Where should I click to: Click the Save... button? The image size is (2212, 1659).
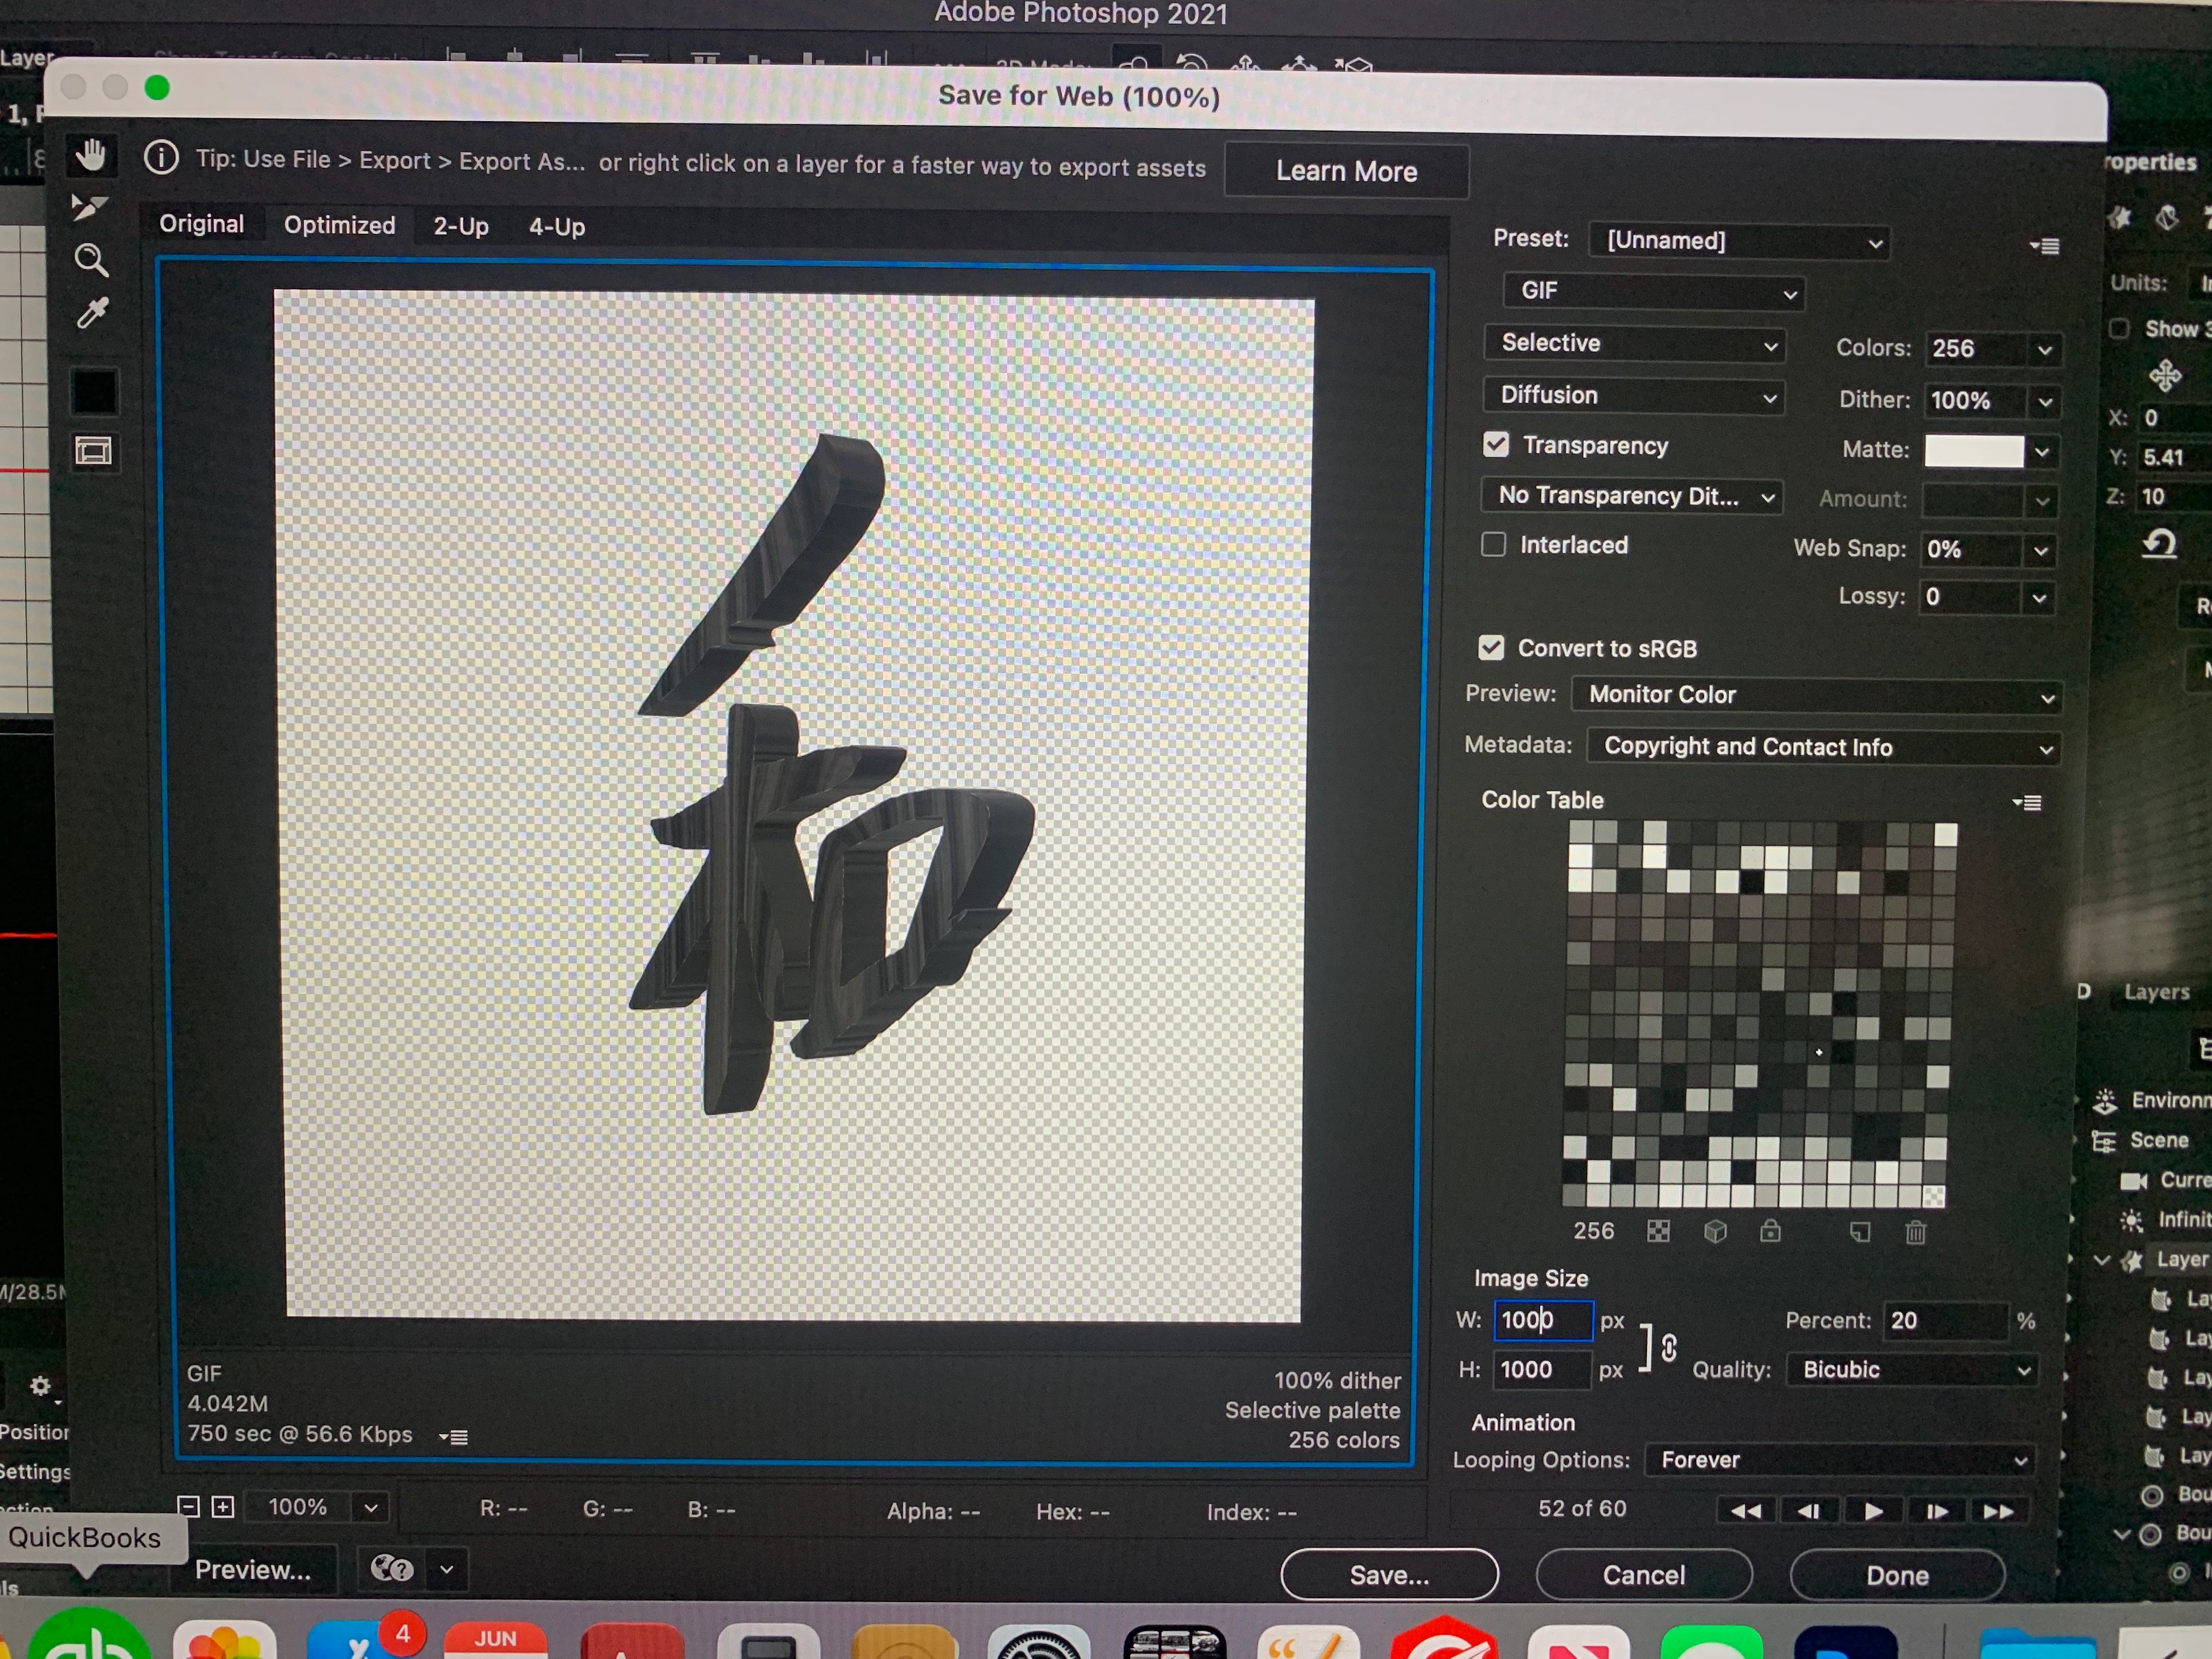1388,1575
